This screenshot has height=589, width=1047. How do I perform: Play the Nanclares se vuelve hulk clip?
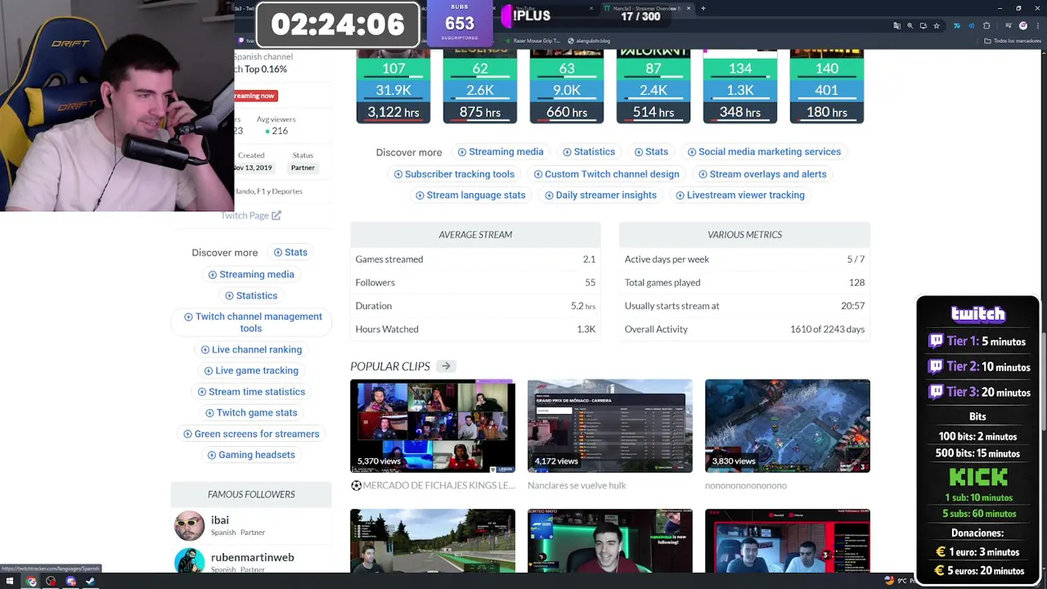tap(609, 425)
